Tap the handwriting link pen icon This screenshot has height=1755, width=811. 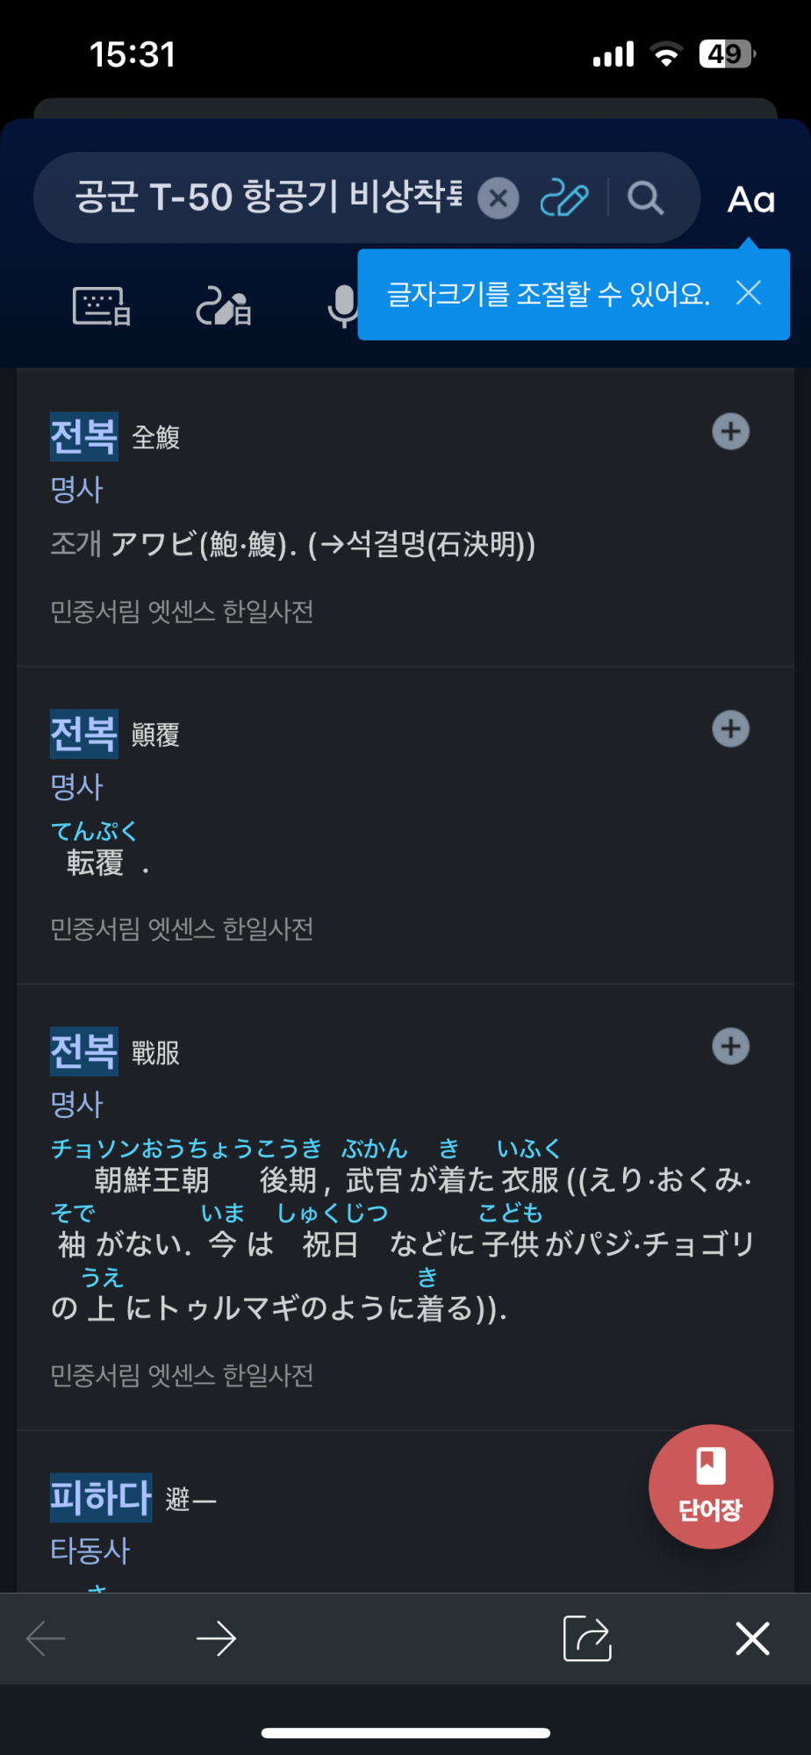click(563, 198)
